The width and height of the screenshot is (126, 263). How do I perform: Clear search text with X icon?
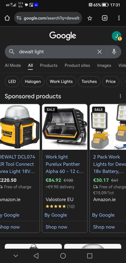[x=99, y=52]
